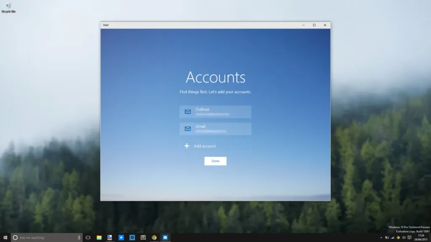Open the blue gear taskbar app
The image size is (431, 242).
coord(121,238)
